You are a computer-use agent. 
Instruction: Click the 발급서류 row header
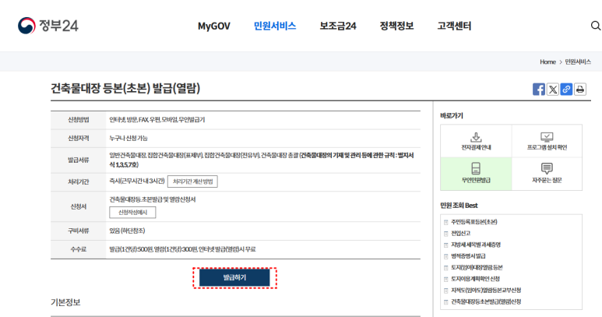[x=79, y=160]
